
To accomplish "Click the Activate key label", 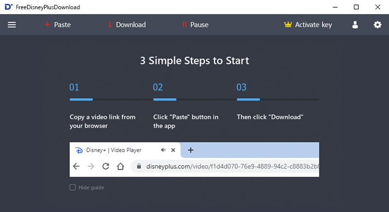I will click(x=313, y=25).
